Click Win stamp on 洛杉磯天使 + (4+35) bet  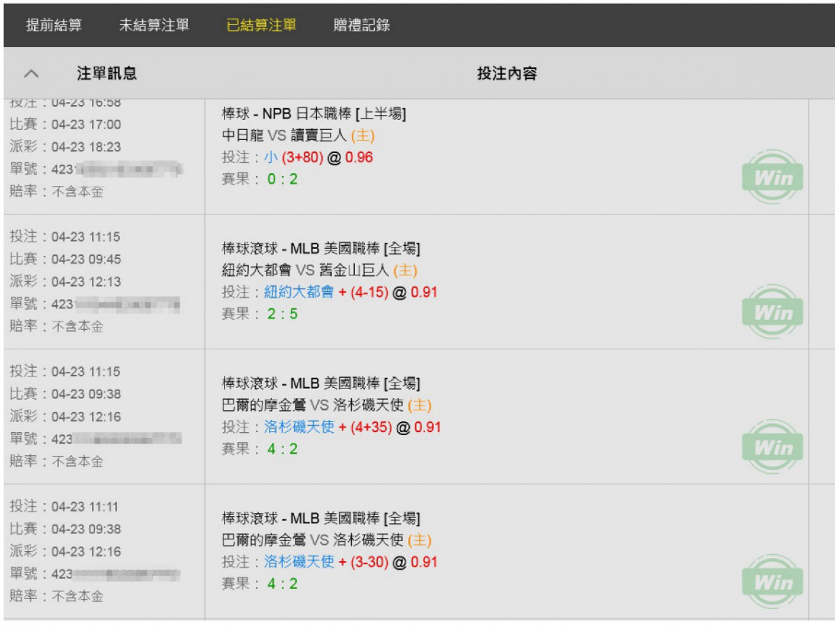[772, 447]
